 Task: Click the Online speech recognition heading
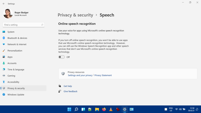[77, 24]
